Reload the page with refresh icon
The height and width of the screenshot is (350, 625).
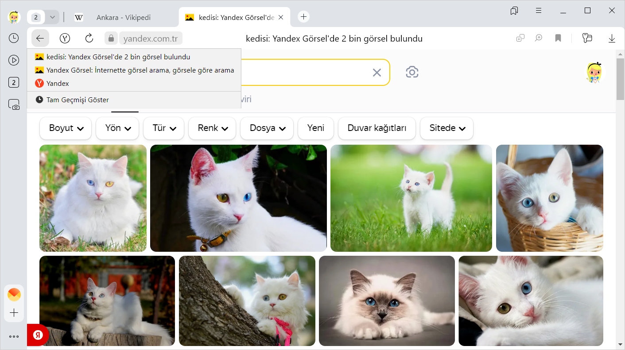(x=89, y=38)
